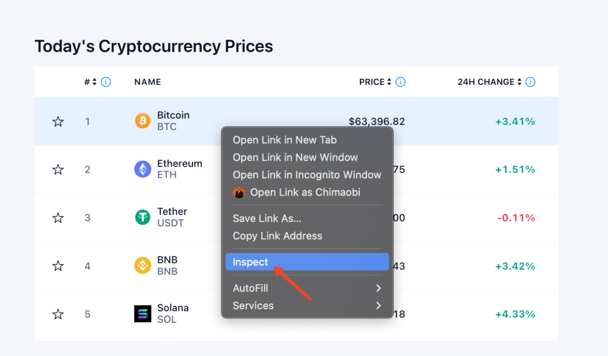Toggle favorite star for Solana
Viewport: 608px width, 356px height.
(x=58, y=314)
